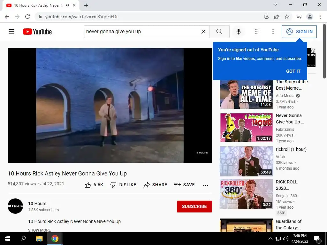Click the SIGN IN button
This screenshot has width=327, height=245.
coord(299,32)
